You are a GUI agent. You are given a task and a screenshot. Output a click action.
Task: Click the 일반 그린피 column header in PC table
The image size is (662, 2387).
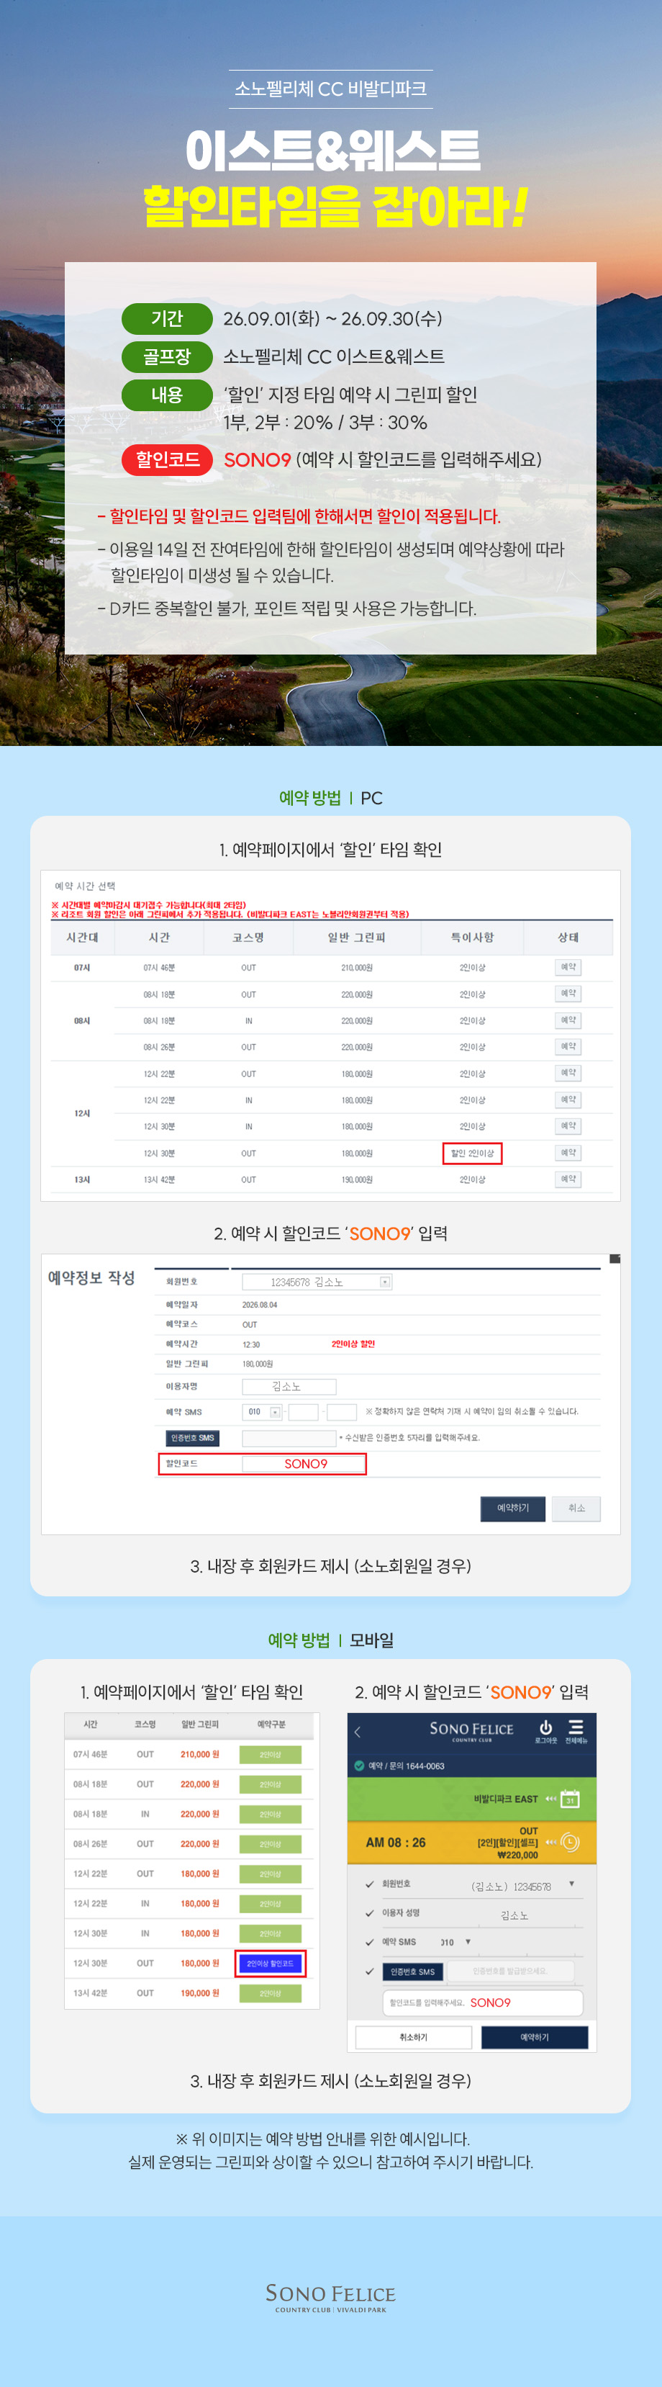point(356,938)
